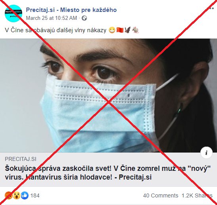Open the March 25 at 10:52 AM timestamp
The image size is (217, 205).
[51, 18]
